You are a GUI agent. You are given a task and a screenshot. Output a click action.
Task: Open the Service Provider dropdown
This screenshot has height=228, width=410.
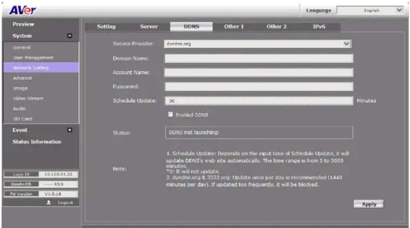pyautogui.click(x=258, y=43)
